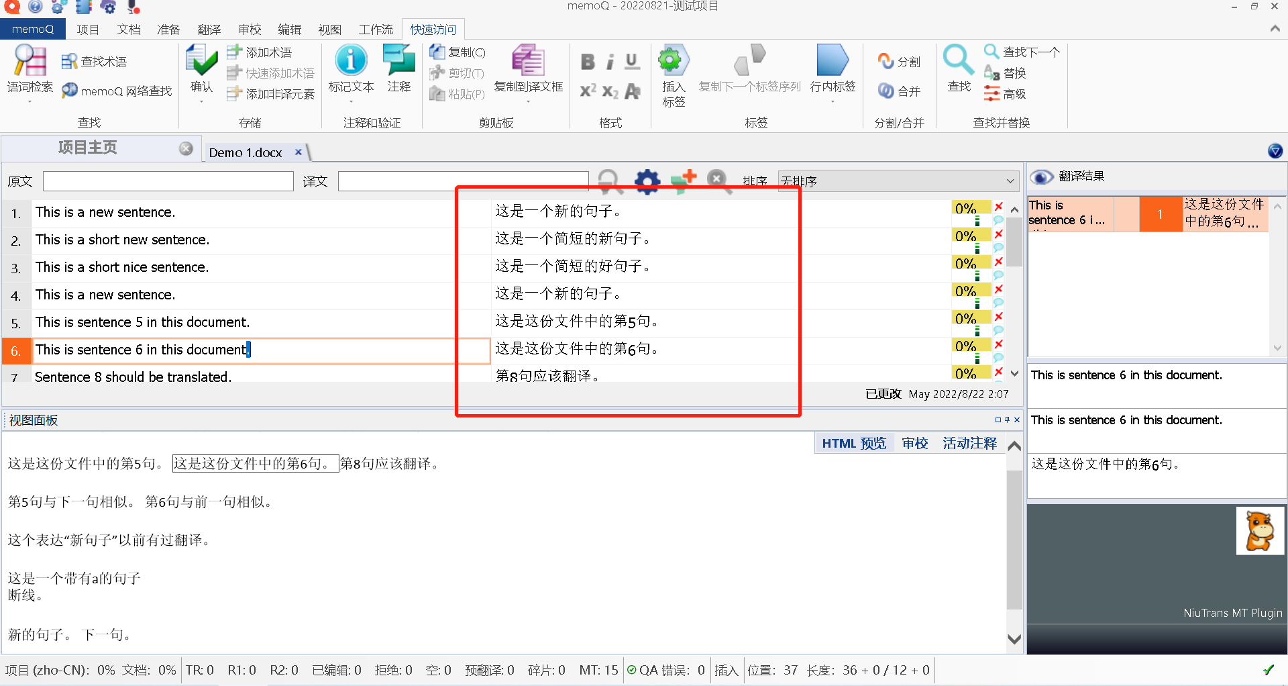Image resolution: width=1288 pixels, height=686 pixels.
Task: Expand the Concordance dropdown arrow
Action: tap(30, 102)
